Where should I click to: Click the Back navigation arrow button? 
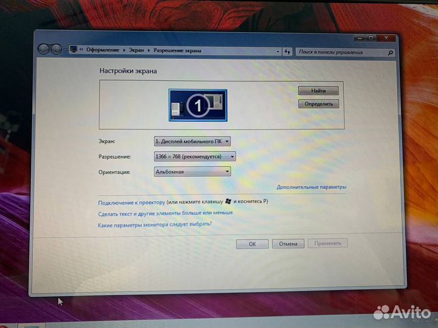point(44,49)
